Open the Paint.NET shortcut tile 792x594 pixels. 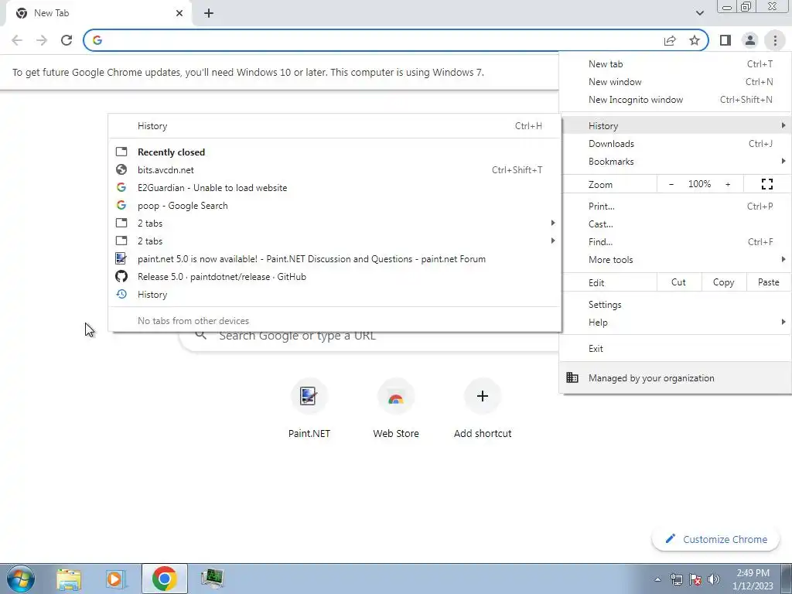(309, 410)
